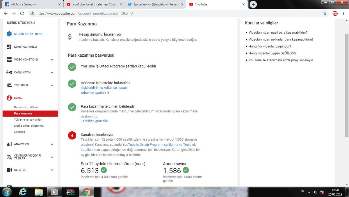Viewport: 349px width, 197px height.
Task: View site information icon in address bar
Action: point(32,13)
